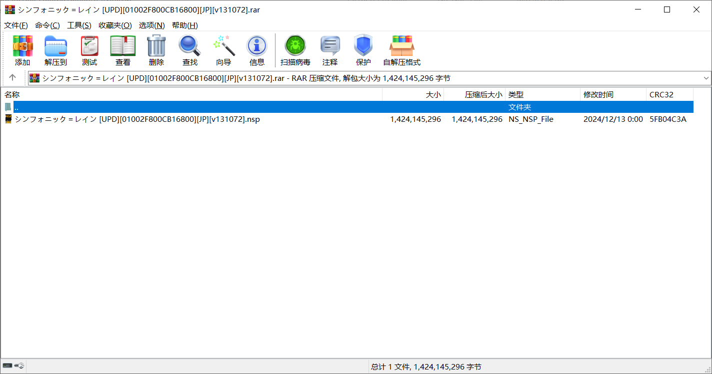Expand the archive path dropdown arrow
The image size is (712, 374).
click(706, 78)
